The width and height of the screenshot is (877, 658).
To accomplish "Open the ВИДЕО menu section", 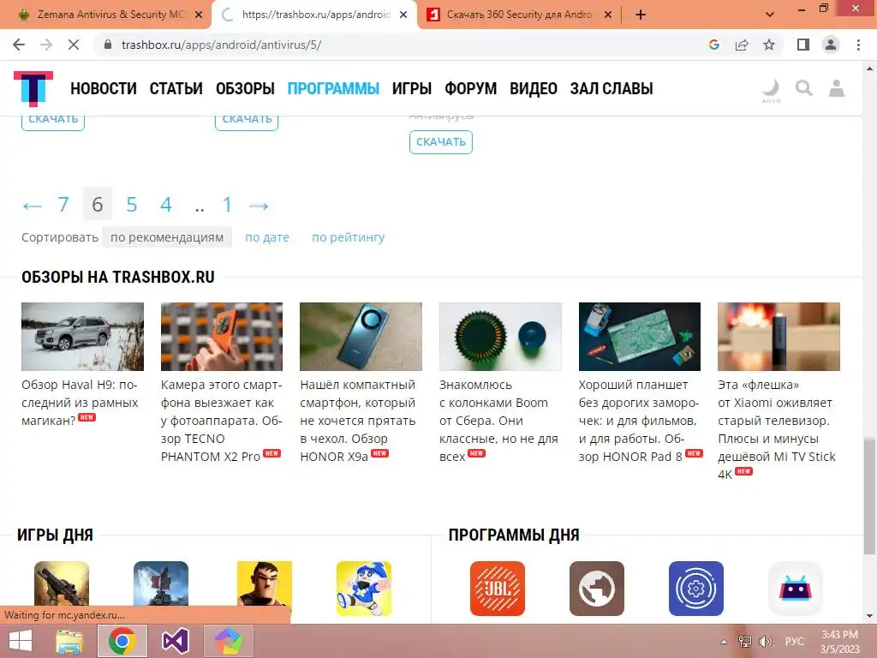I will tap(533, 88).
